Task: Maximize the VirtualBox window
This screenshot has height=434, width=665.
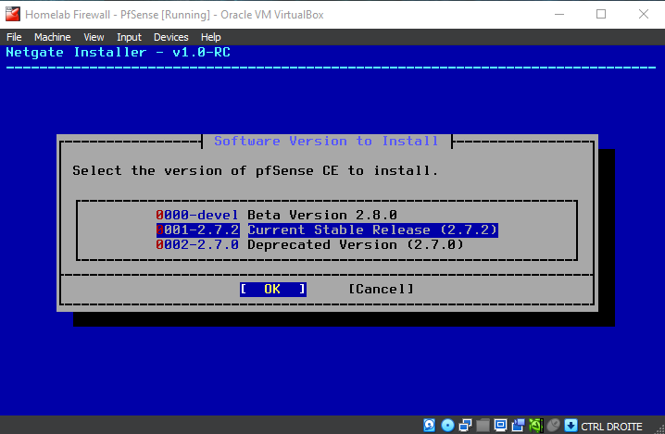Action: (x=601, y=14)
